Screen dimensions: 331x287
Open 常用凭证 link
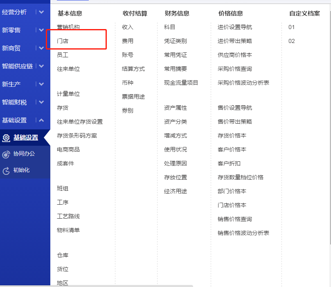point(176,55)
